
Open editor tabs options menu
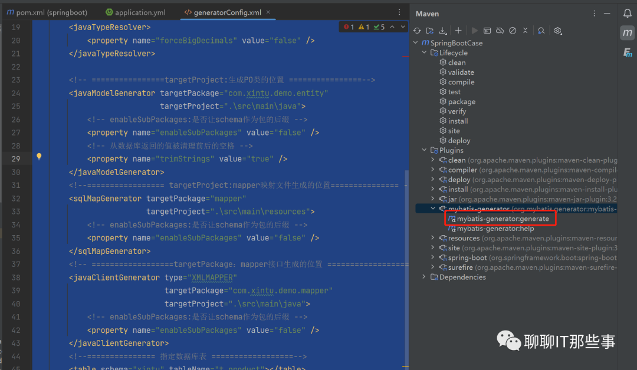(x=399, y=12)
